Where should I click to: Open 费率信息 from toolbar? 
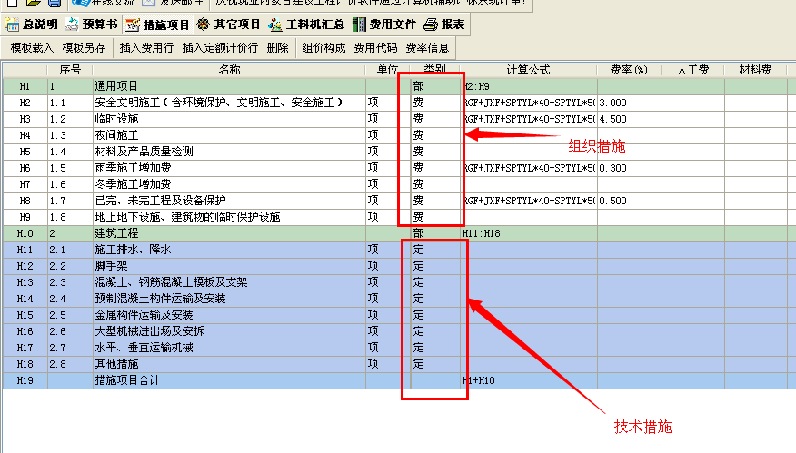(427, 47)
